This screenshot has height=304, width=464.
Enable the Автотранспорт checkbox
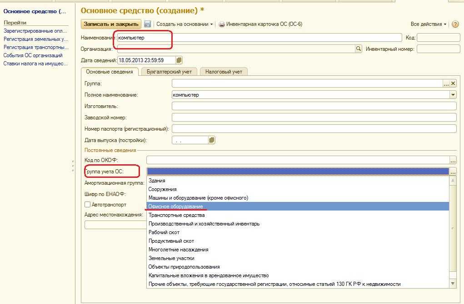click(88, 205)
